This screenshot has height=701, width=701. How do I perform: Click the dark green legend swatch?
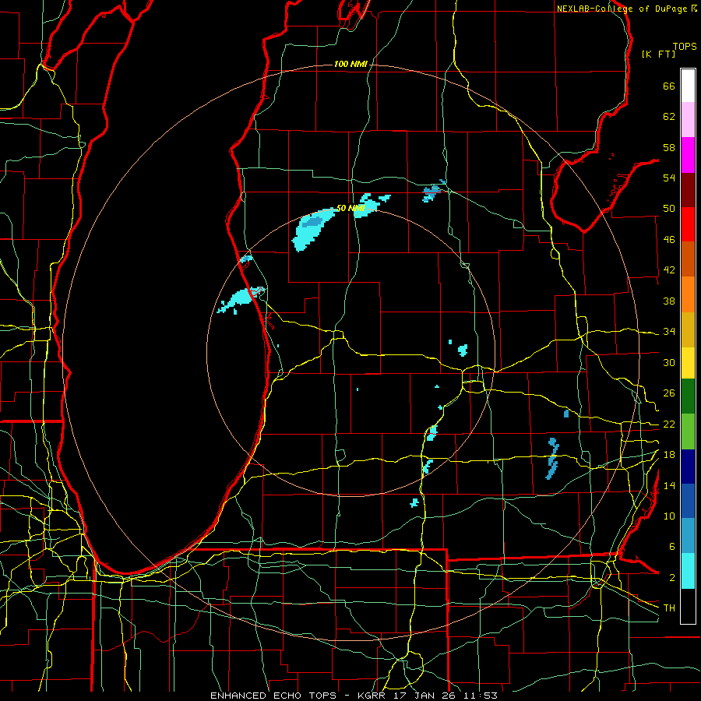coord(688,396)
